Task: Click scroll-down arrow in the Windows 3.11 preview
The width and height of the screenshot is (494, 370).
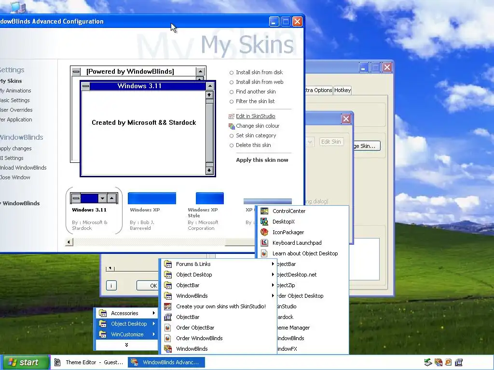Action: click(209, 171)
